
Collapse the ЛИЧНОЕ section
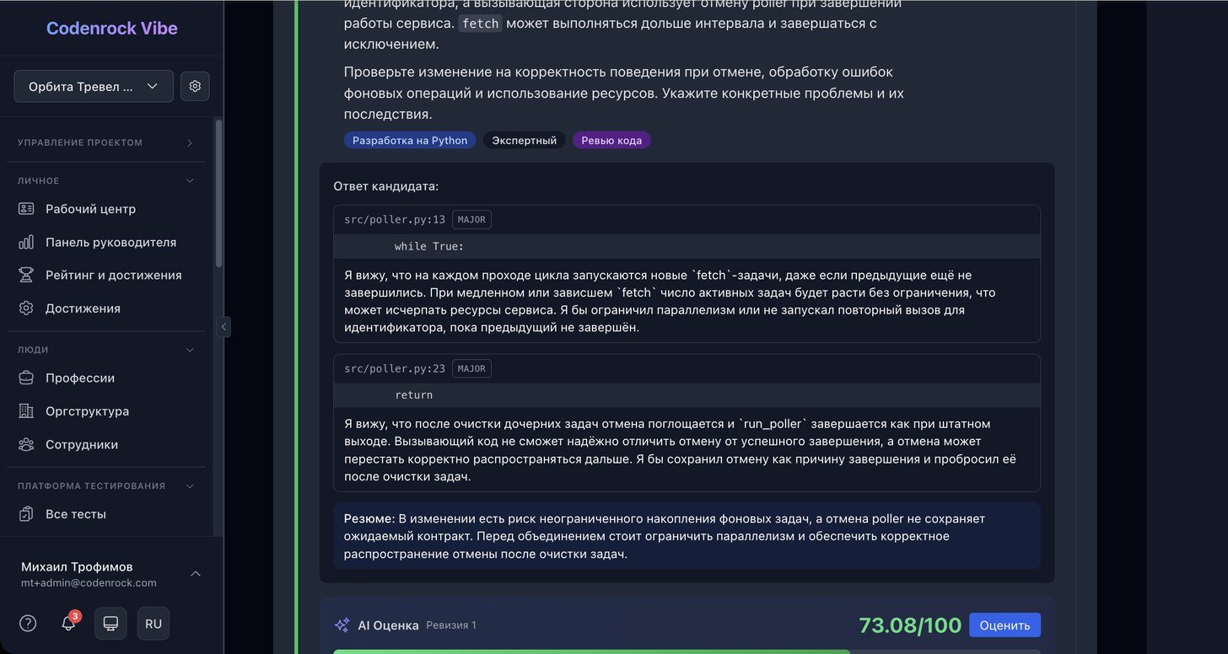click(106, 180)
